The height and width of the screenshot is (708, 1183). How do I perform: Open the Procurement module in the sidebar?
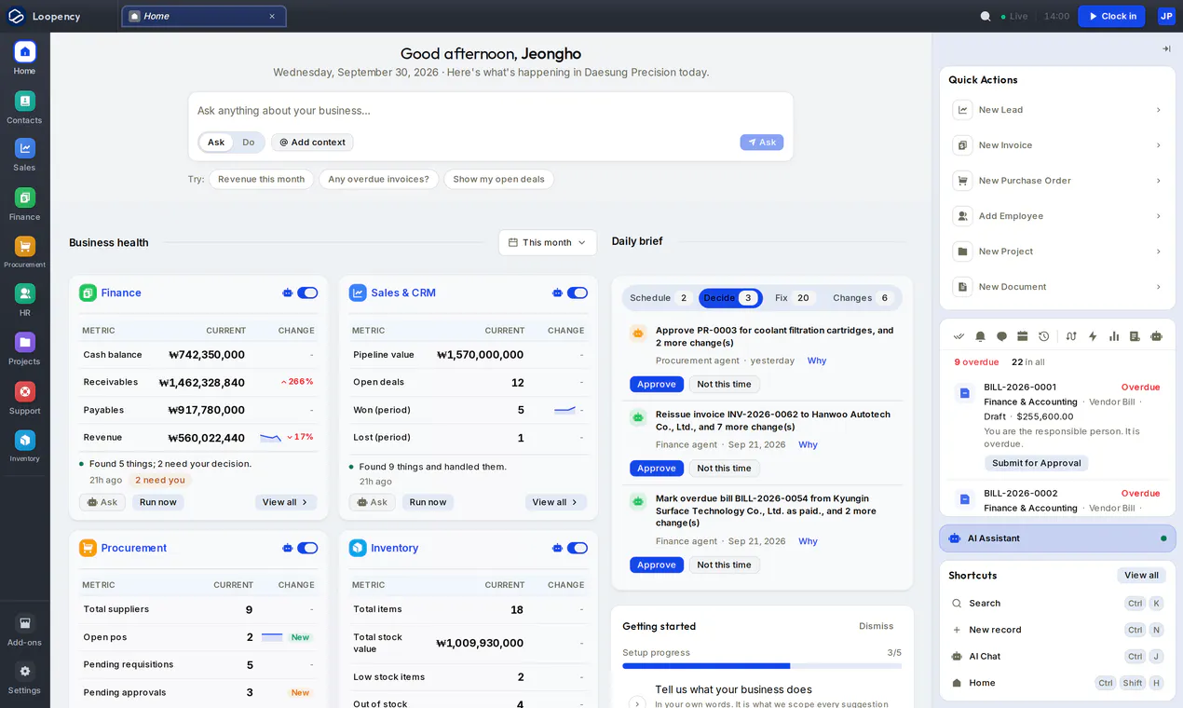tap(24, 252)
